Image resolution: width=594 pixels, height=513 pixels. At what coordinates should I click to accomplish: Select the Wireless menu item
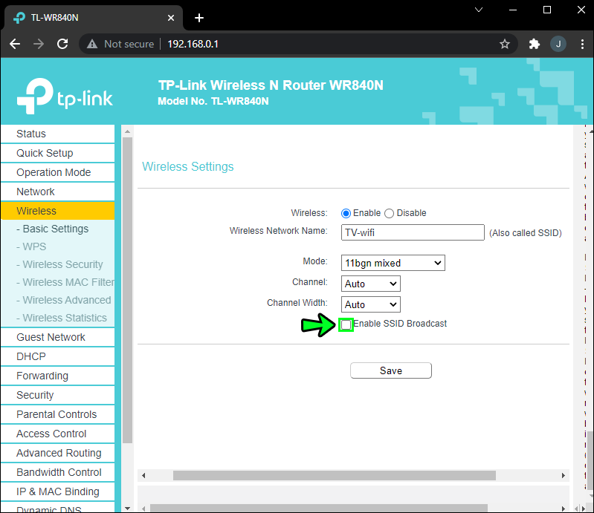[x=57, y=211]
